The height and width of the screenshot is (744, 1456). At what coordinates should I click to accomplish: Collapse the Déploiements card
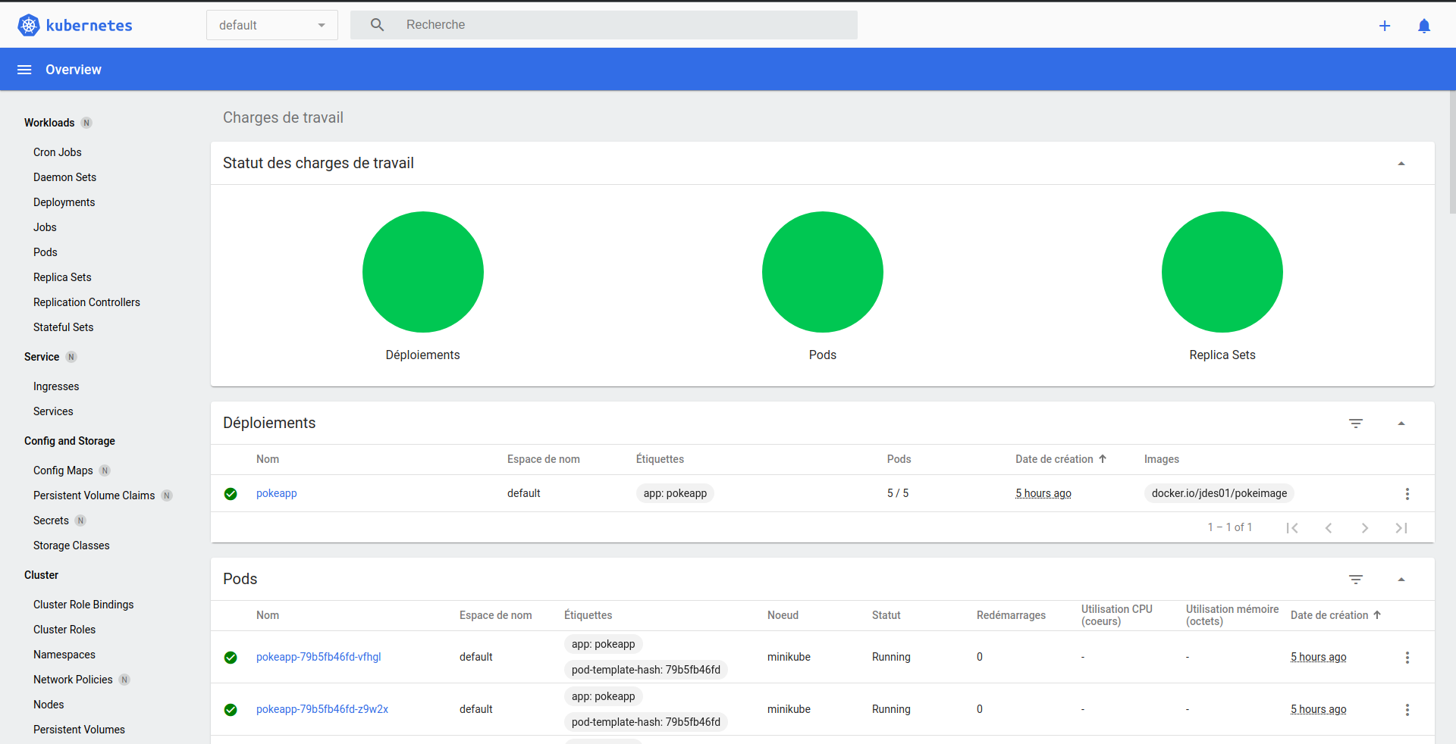pos(1401,424)
